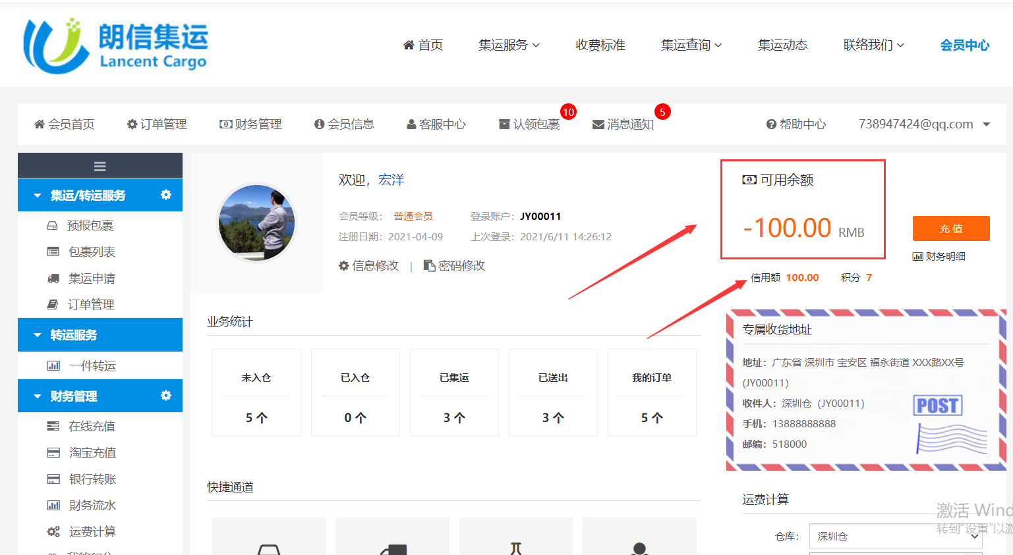Image resolution: width=1013 pixels, height=555 pixels.
Task: Click the hamburger menu icon atop sidebar
Action: tap(100, 166)
